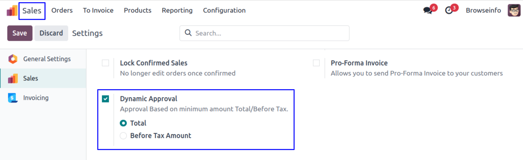The height and width of the screenshot is (160, 523).
Task: Open the activities clock icon
Action: [x=449, y=10]
